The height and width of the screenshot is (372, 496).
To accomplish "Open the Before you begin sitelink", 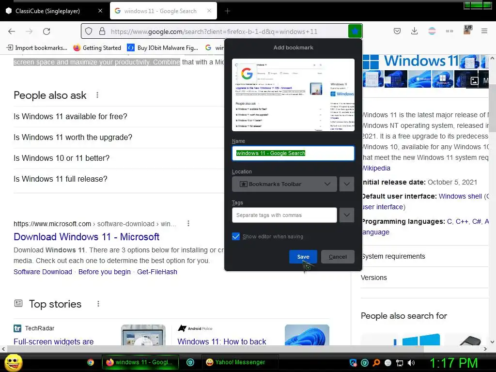I will (x=105, y=272).
